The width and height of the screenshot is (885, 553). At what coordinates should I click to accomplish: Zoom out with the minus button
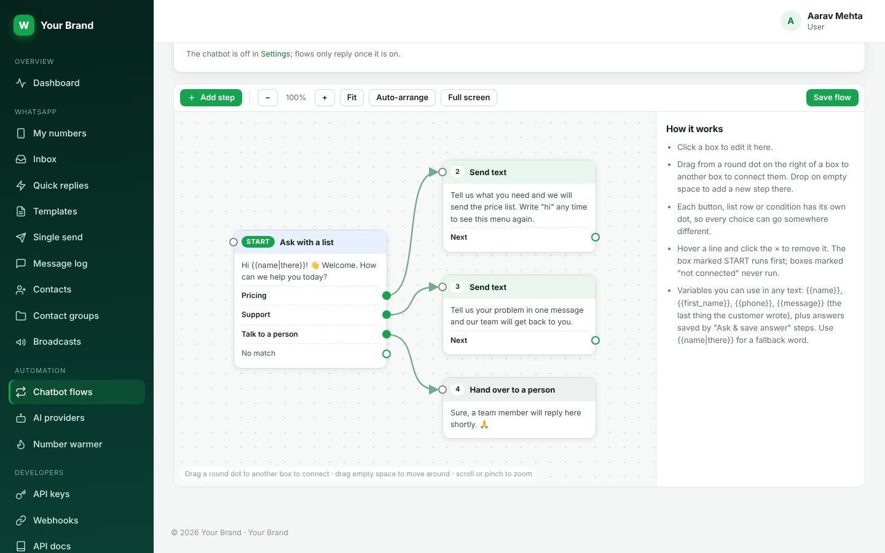point(267,98)
